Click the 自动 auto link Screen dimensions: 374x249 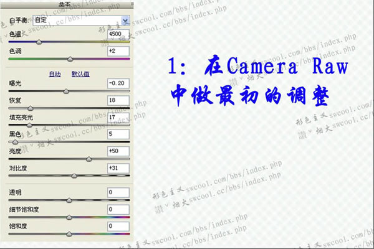(55, 74)
